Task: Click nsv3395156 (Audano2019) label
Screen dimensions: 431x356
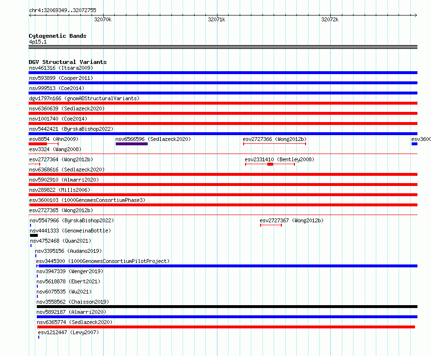Action: coord(68,251)
